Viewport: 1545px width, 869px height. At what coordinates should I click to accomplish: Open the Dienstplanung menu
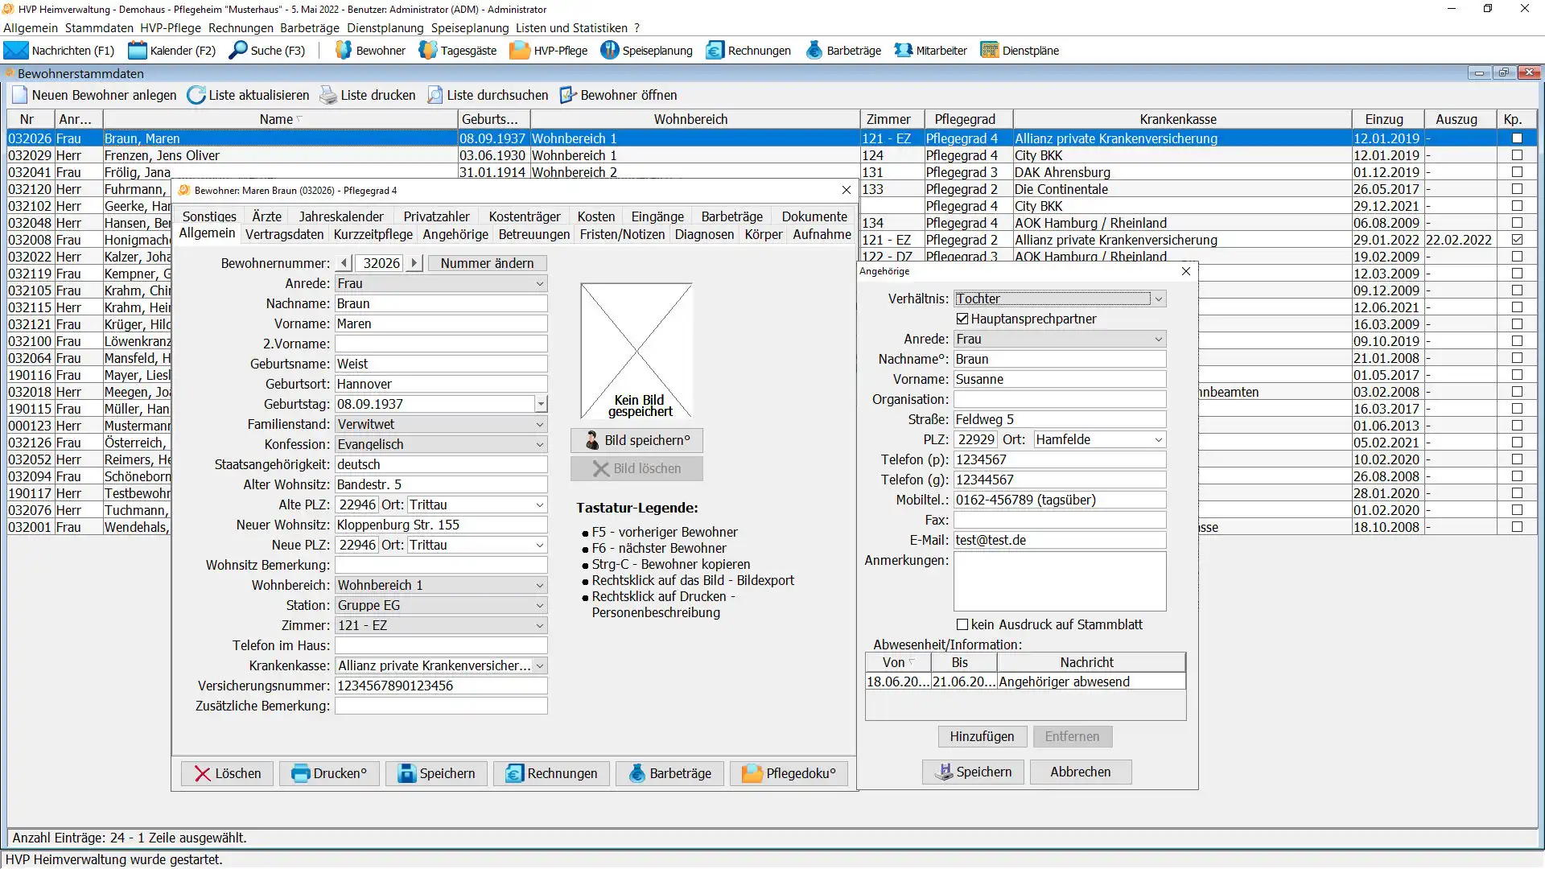[385, 28]
